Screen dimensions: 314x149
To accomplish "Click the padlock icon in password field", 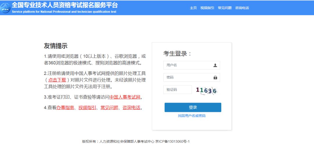I will (215, 77).
